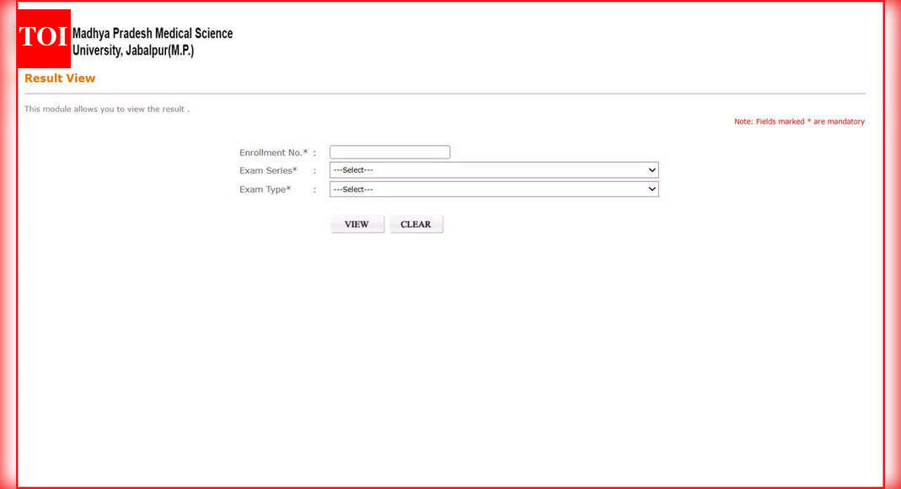Click the VIEW button
The image size is (901, 489).
coord(357,224)
